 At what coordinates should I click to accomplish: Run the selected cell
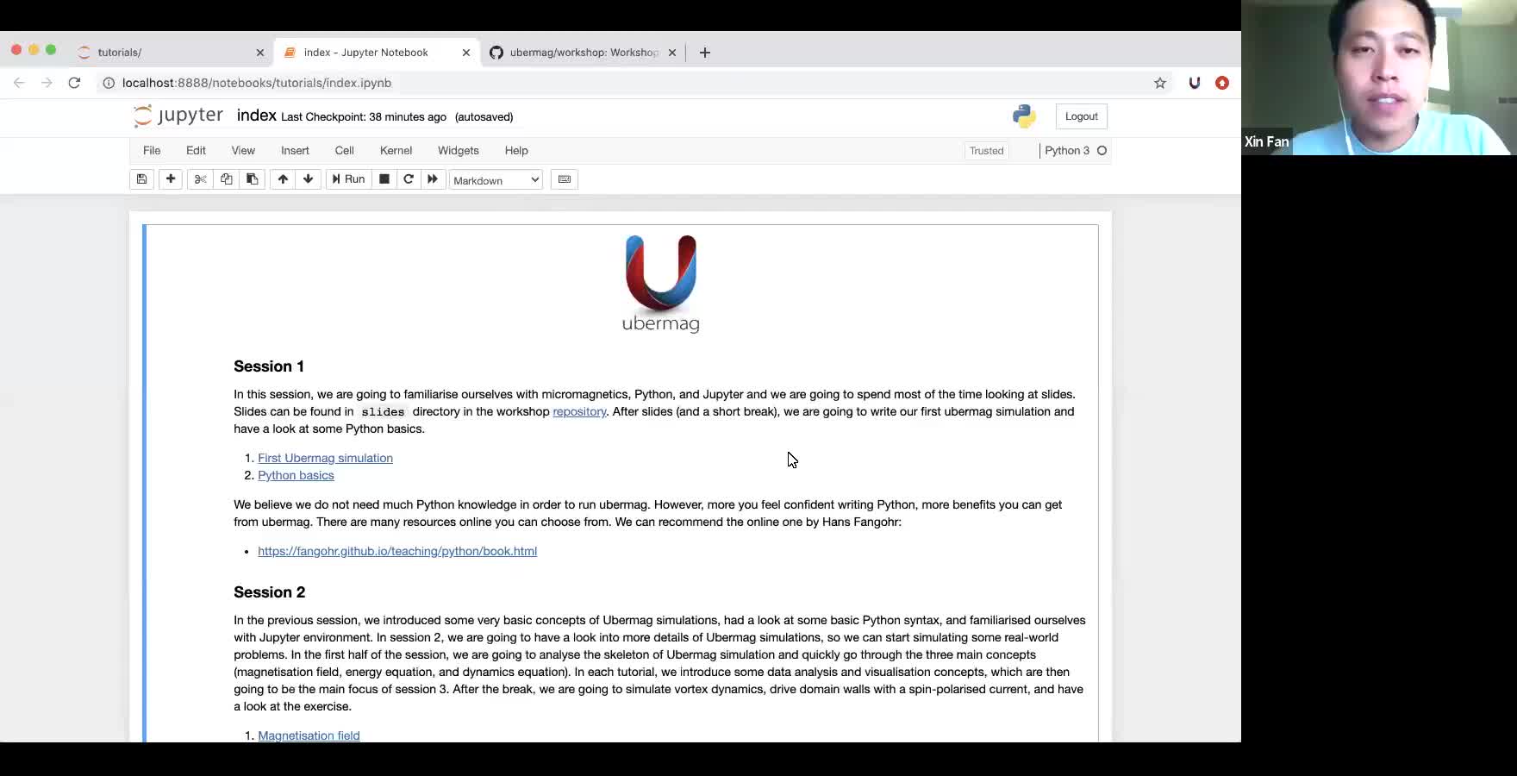[x=348, y=179]
